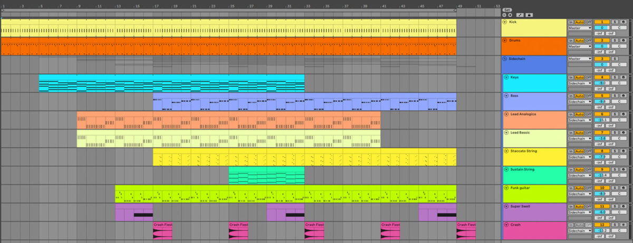Solo the Sidechain track
Image resolution: width=633 pixels, height=243 pixels.
click(615, 59)
